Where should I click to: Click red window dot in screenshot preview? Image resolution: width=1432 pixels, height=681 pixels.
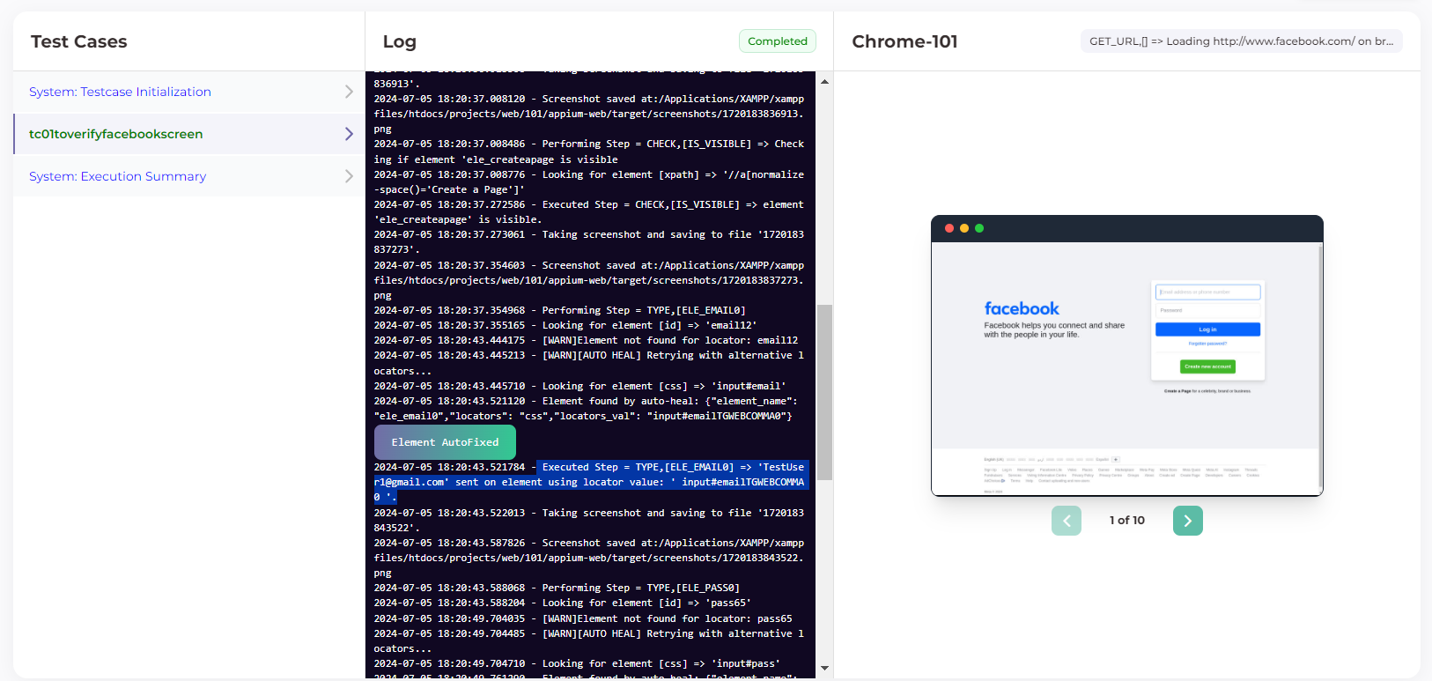pyautogui.click(x=949, y=228)
